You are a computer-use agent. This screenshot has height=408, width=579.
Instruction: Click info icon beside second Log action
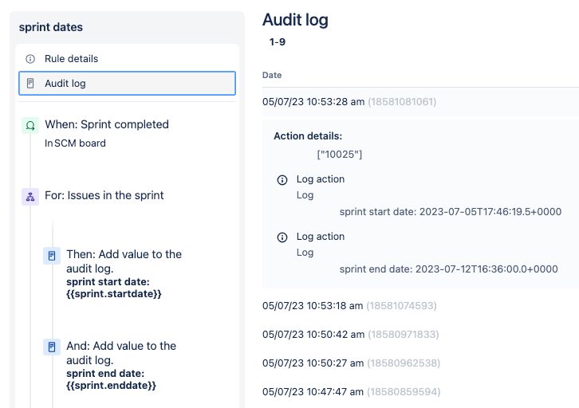(x=282, y=237)
